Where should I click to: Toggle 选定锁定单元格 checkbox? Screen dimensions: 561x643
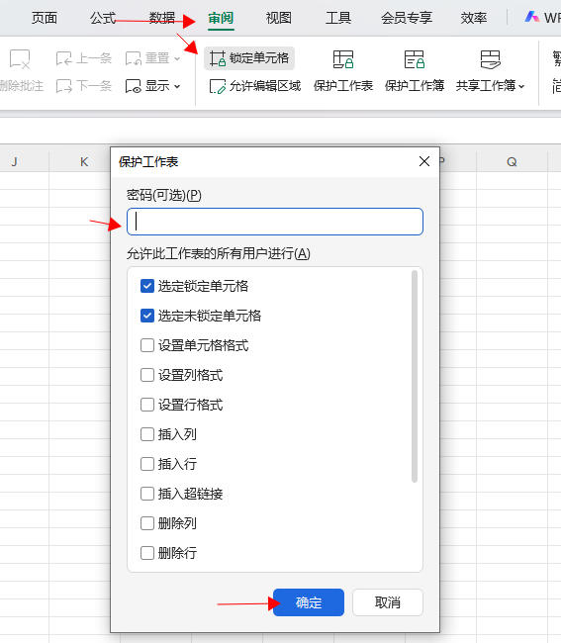point(147,286)
